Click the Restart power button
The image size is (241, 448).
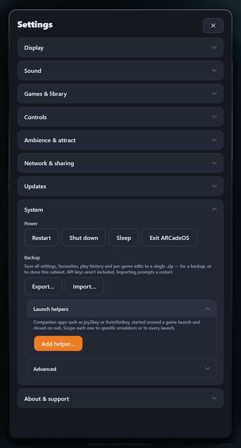41,238
